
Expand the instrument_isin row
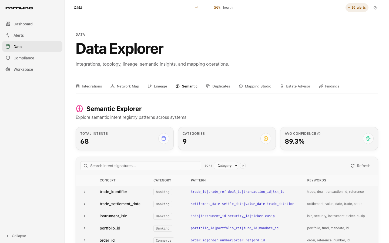pos(85,216)
